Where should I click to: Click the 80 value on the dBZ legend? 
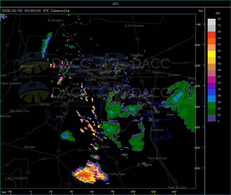tap(219, 19)
